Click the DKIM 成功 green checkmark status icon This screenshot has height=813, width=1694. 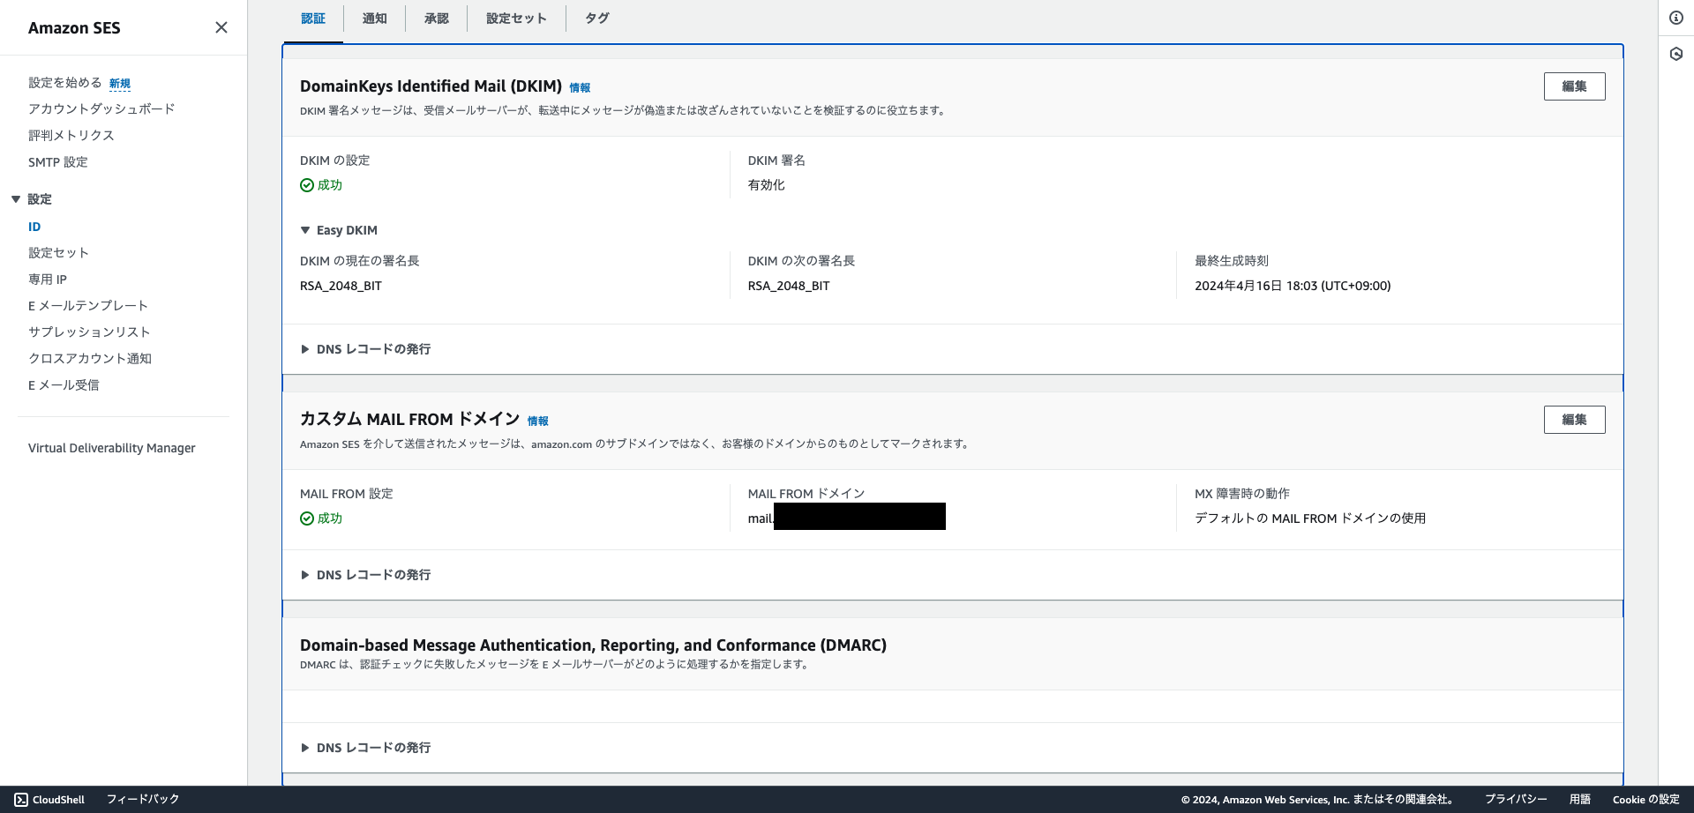(x=307, y=185)
